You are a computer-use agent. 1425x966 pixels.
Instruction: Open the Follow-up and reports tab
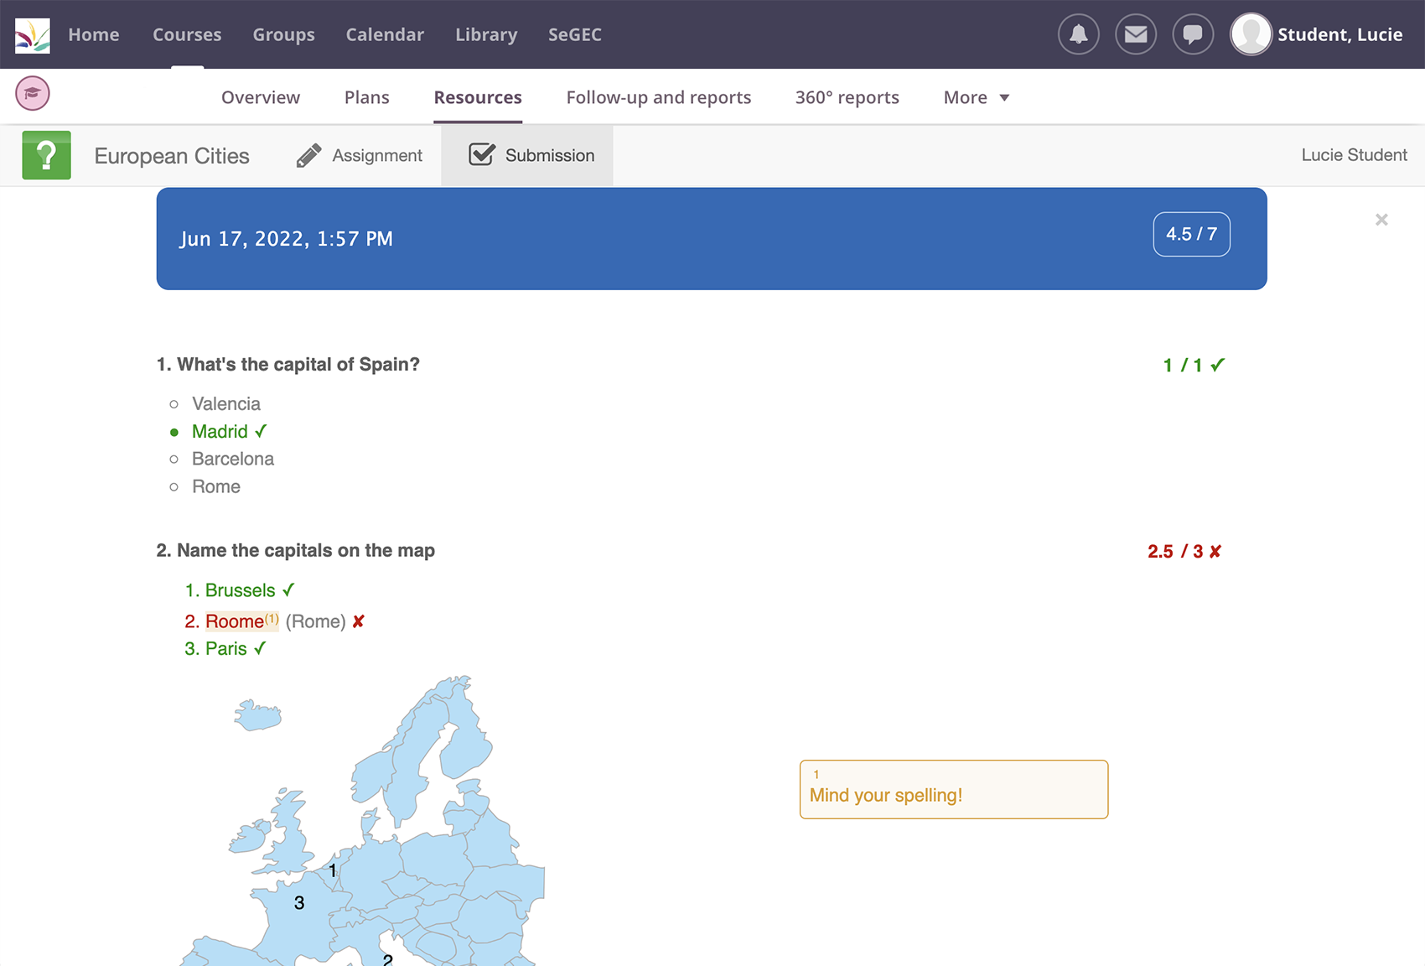click(658, 98)
